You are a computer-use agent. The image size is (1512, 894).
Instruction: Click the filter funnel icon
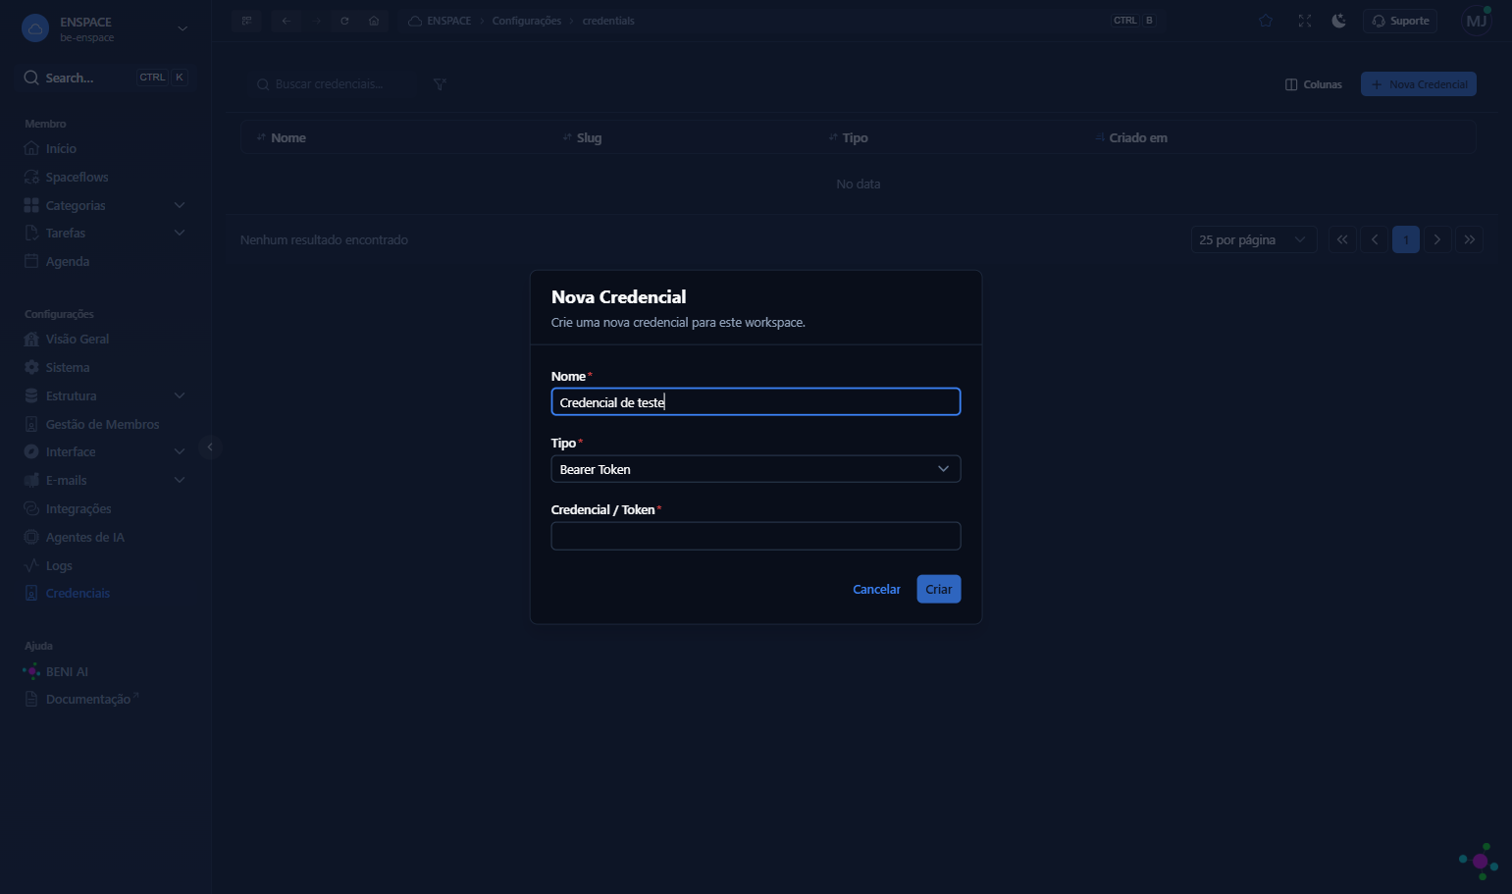click(440, 84)
